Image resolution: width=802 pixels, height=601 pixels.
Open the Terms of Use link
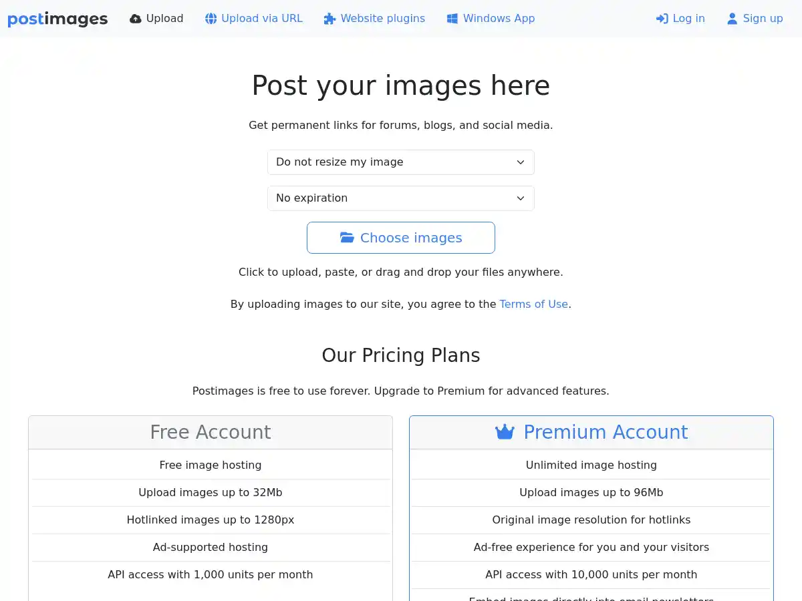click(x=533, y=304)
